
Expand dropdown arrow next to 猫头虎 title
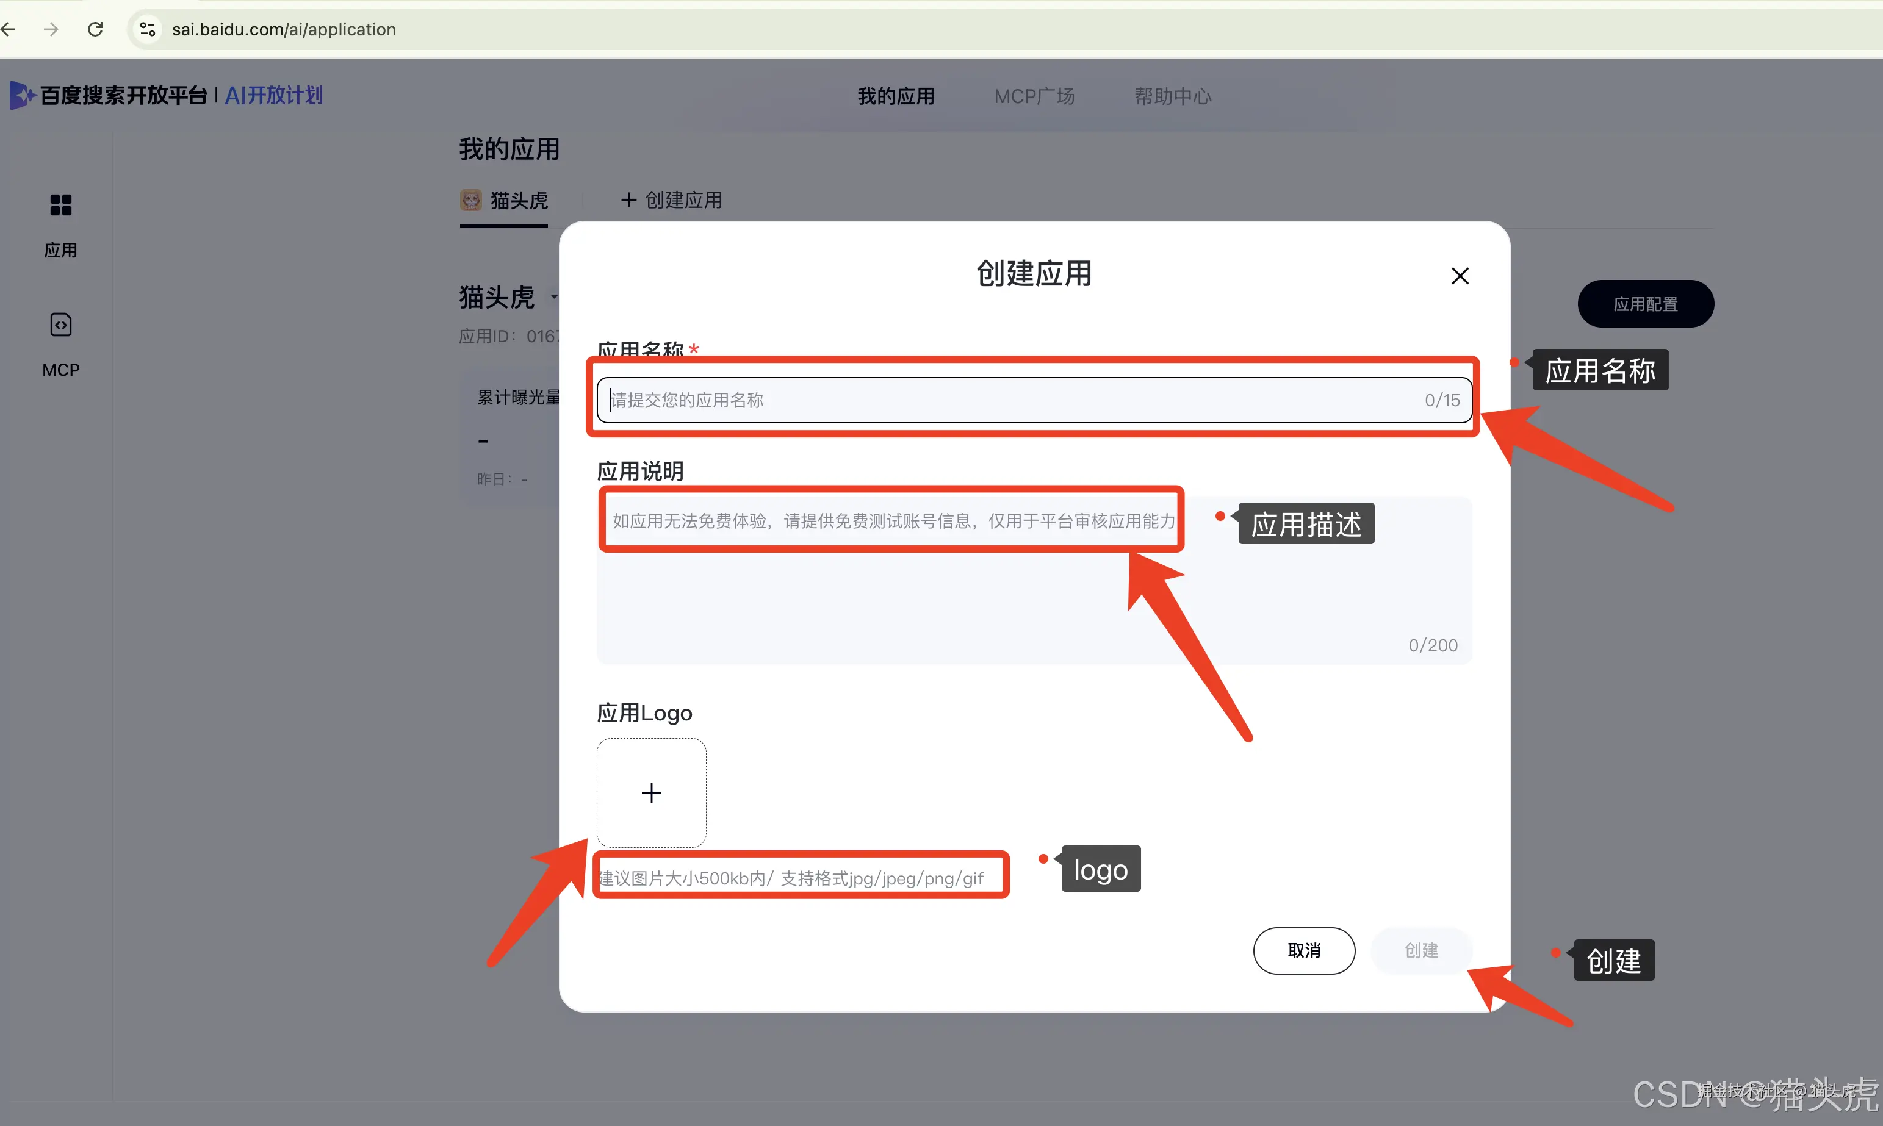pos(554,298)
